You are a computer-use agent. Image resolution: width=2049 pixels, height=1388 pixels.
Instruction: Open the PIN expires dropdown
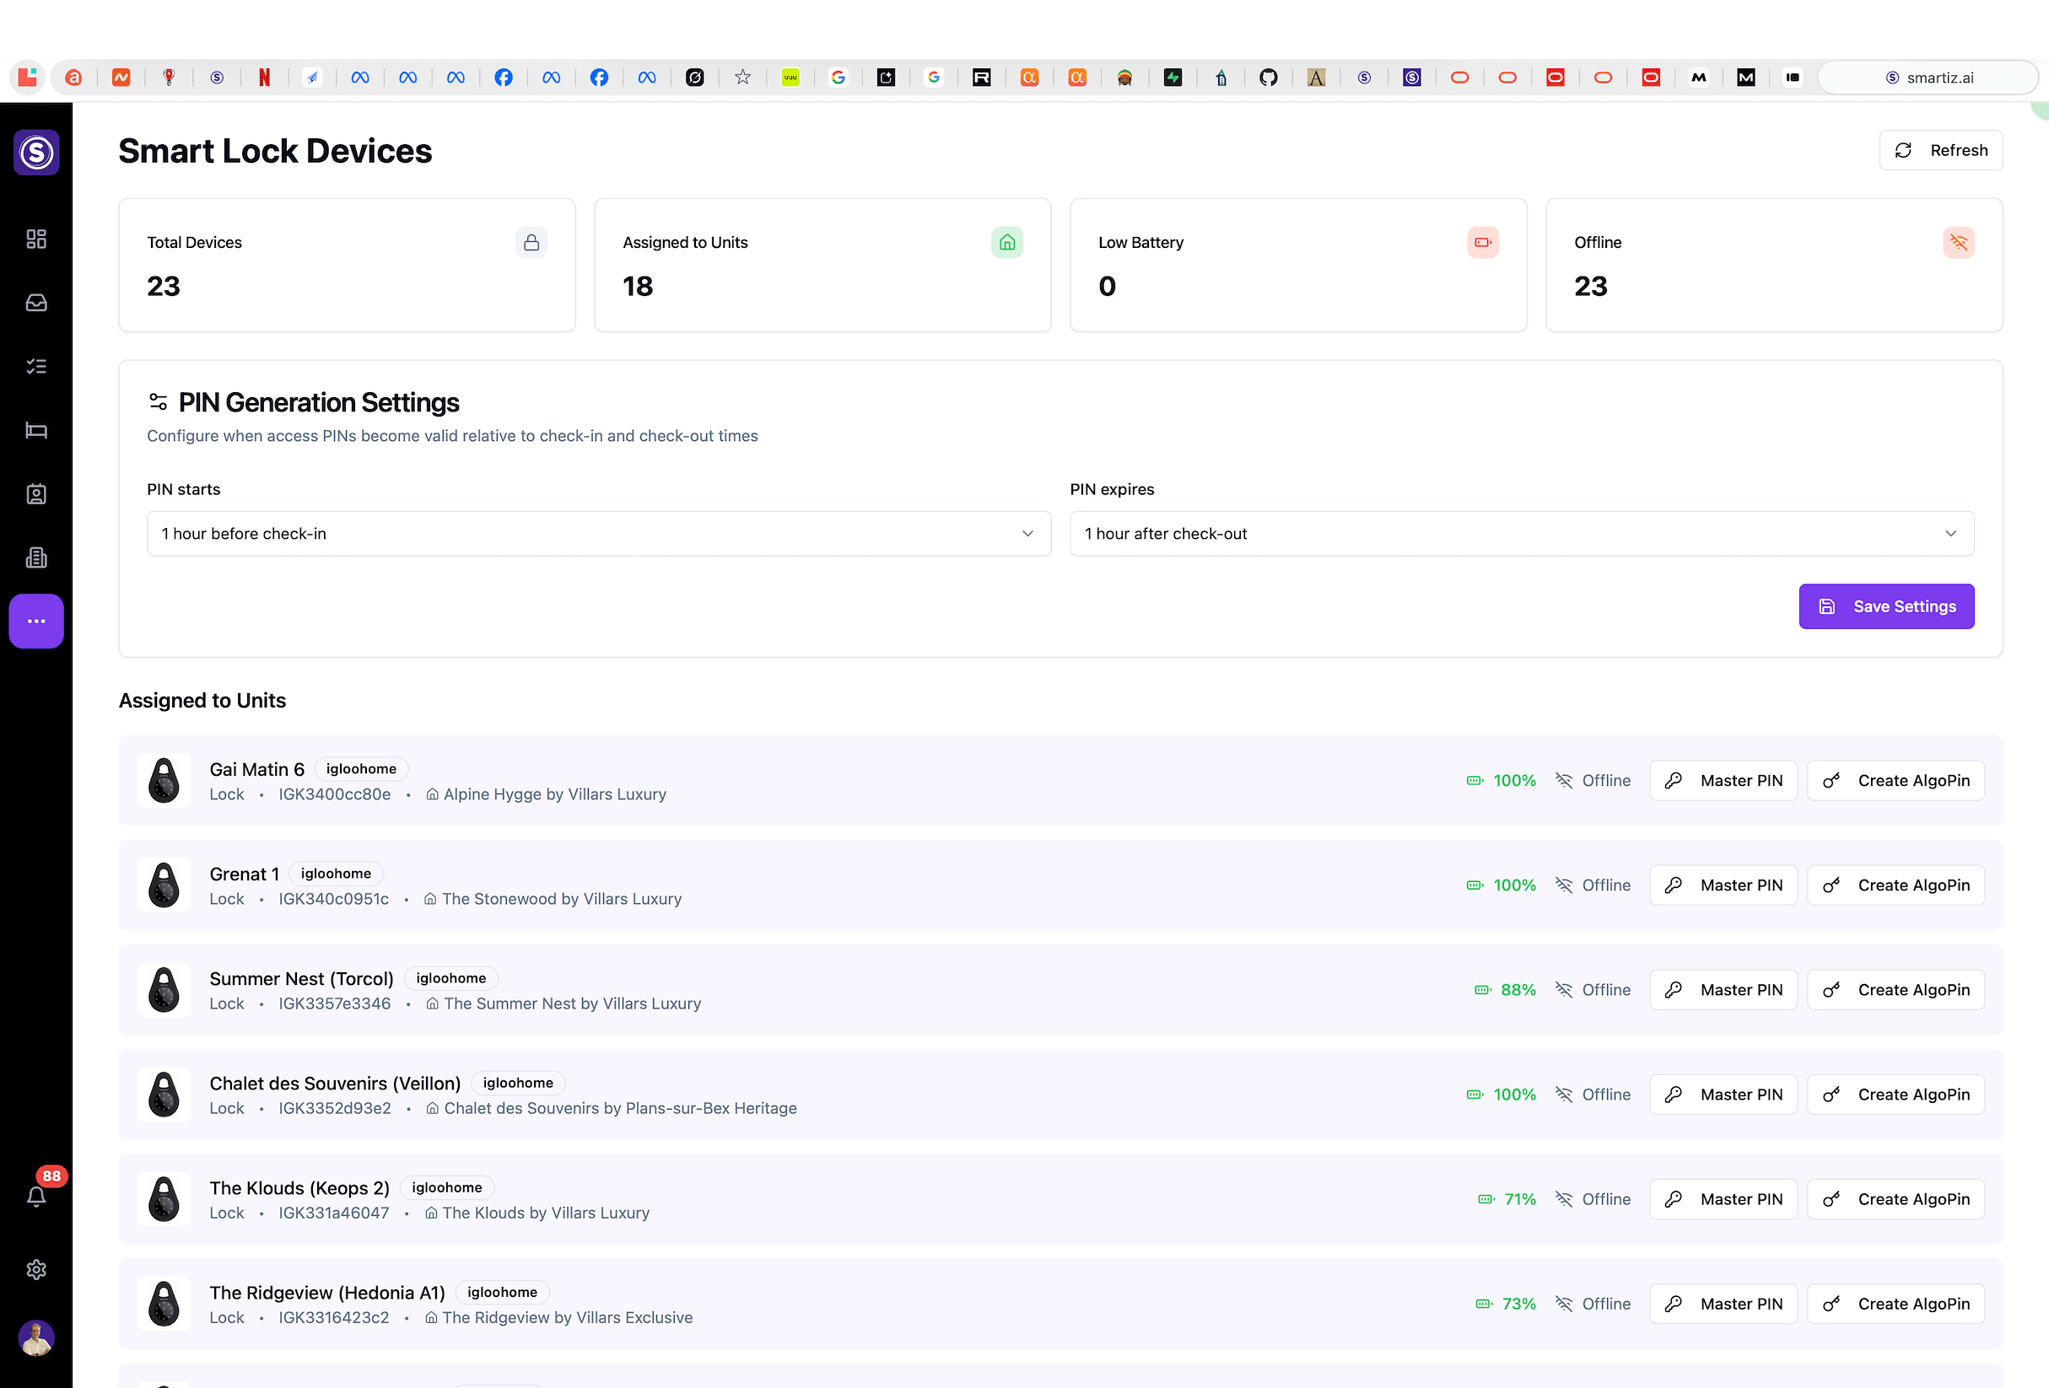1522,533
